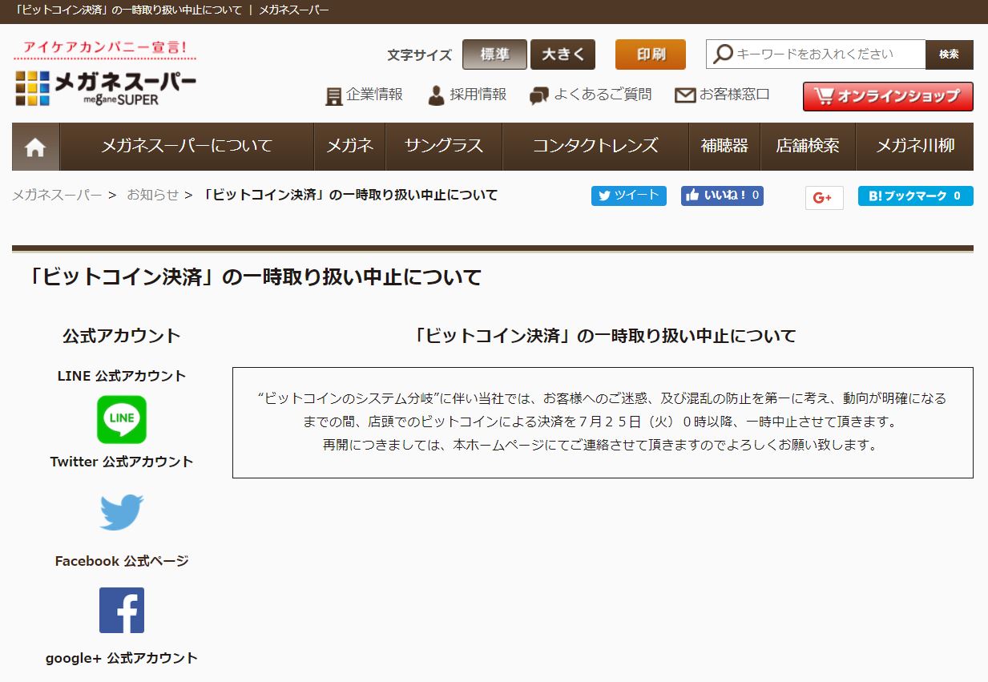
Task: Click the 採用情報 person icon
Action: [x=436, y=95]
